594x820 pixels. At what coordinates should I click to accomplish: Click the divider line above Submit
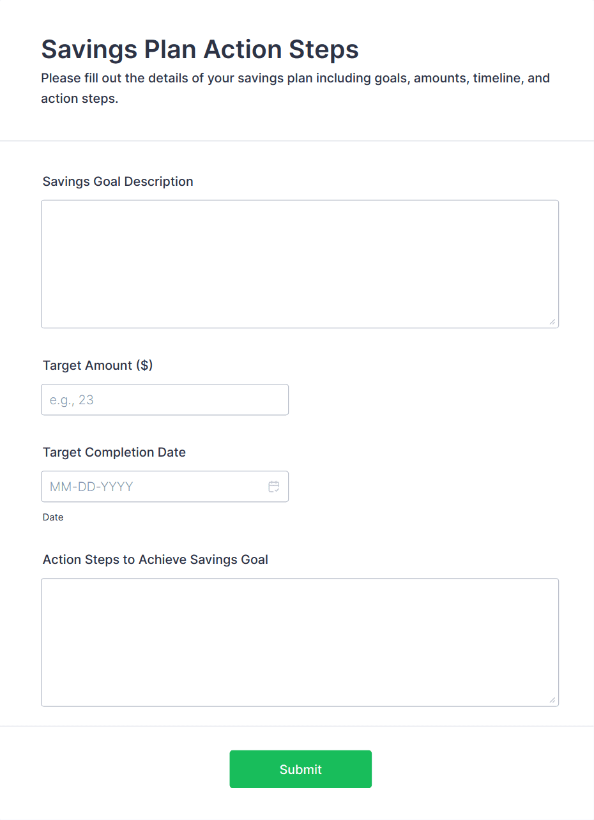297,726
